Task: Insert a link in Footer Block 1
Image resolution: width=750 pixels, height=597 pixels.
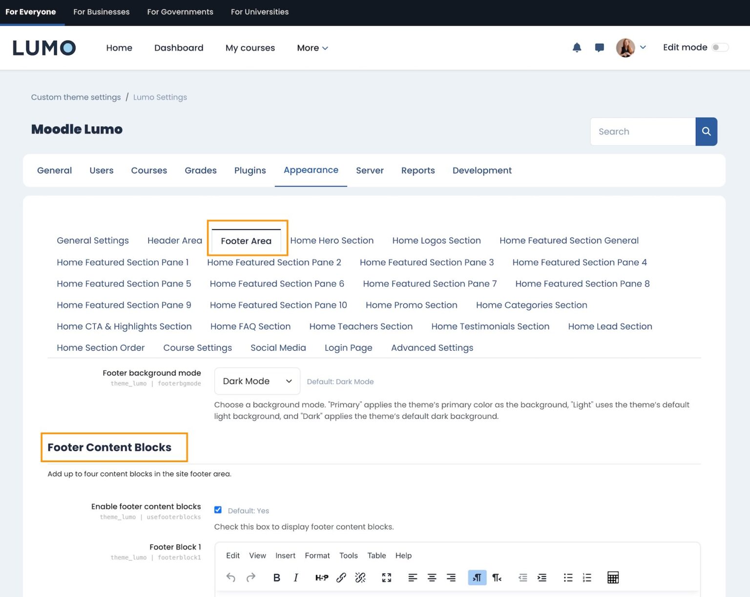Action: [341, 577]
